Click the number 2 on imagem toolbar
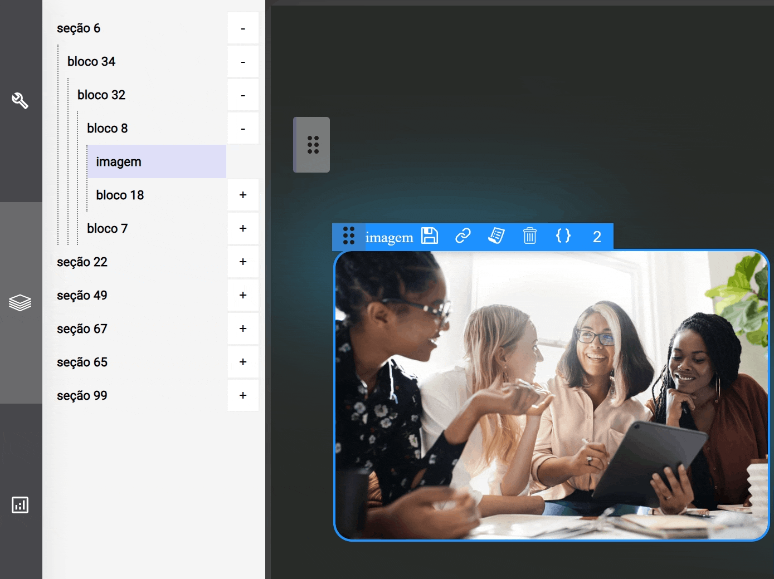 597,237
